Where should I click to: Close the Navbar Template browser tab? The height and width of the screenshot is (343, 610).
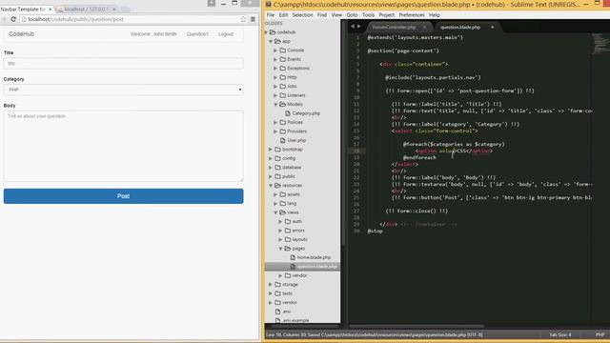click(x=51, y=9)
